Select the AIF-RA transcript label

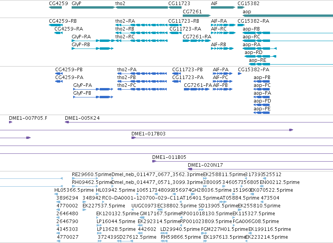[219, 21]
